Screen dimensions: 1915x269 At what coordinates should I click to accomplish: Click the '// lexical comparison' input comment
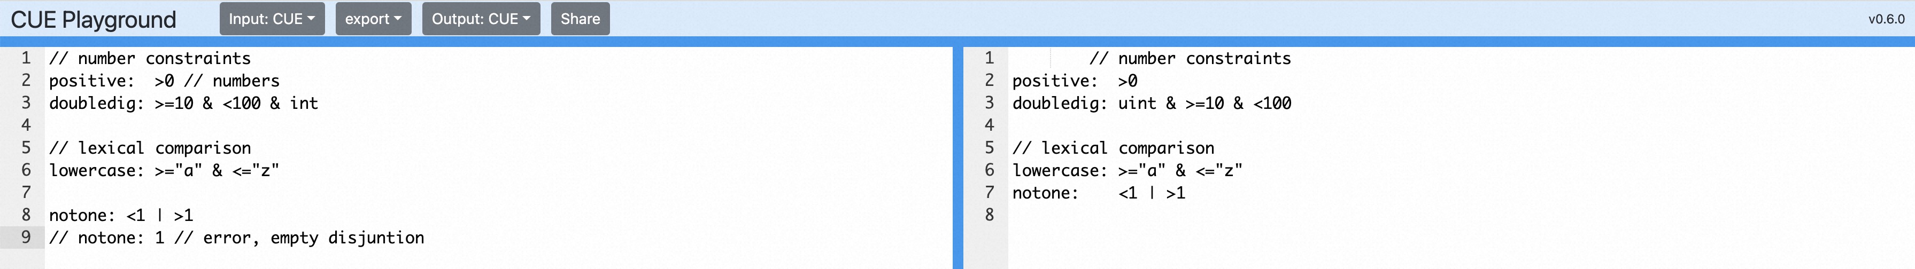pos(149,148)
